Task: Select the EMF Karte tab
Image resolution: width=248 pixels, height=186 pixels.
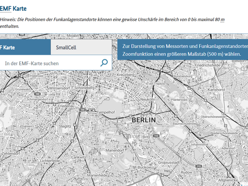Action: pos(25,47)
